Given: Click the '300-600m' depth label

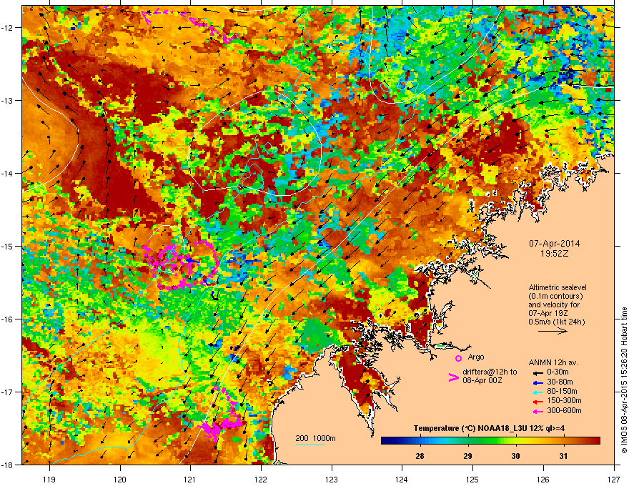Looking at the screenshot, I should point(564,411).
